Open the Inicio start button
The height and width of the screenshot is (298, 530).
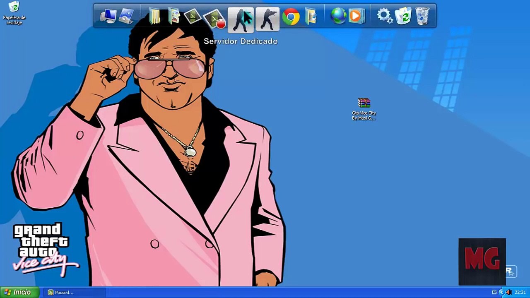(20, 292)
